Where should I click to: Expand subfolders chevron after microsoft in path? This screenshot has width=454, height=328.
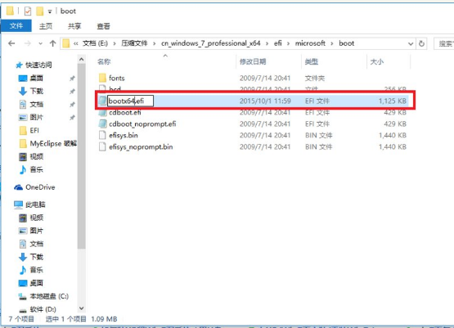(332, 43)
